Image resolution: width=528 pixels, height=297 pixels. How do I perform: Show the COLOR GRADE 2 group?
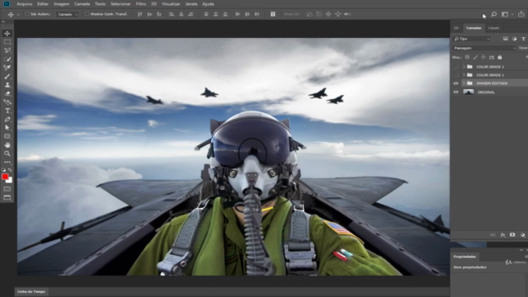tap(456, 67)
